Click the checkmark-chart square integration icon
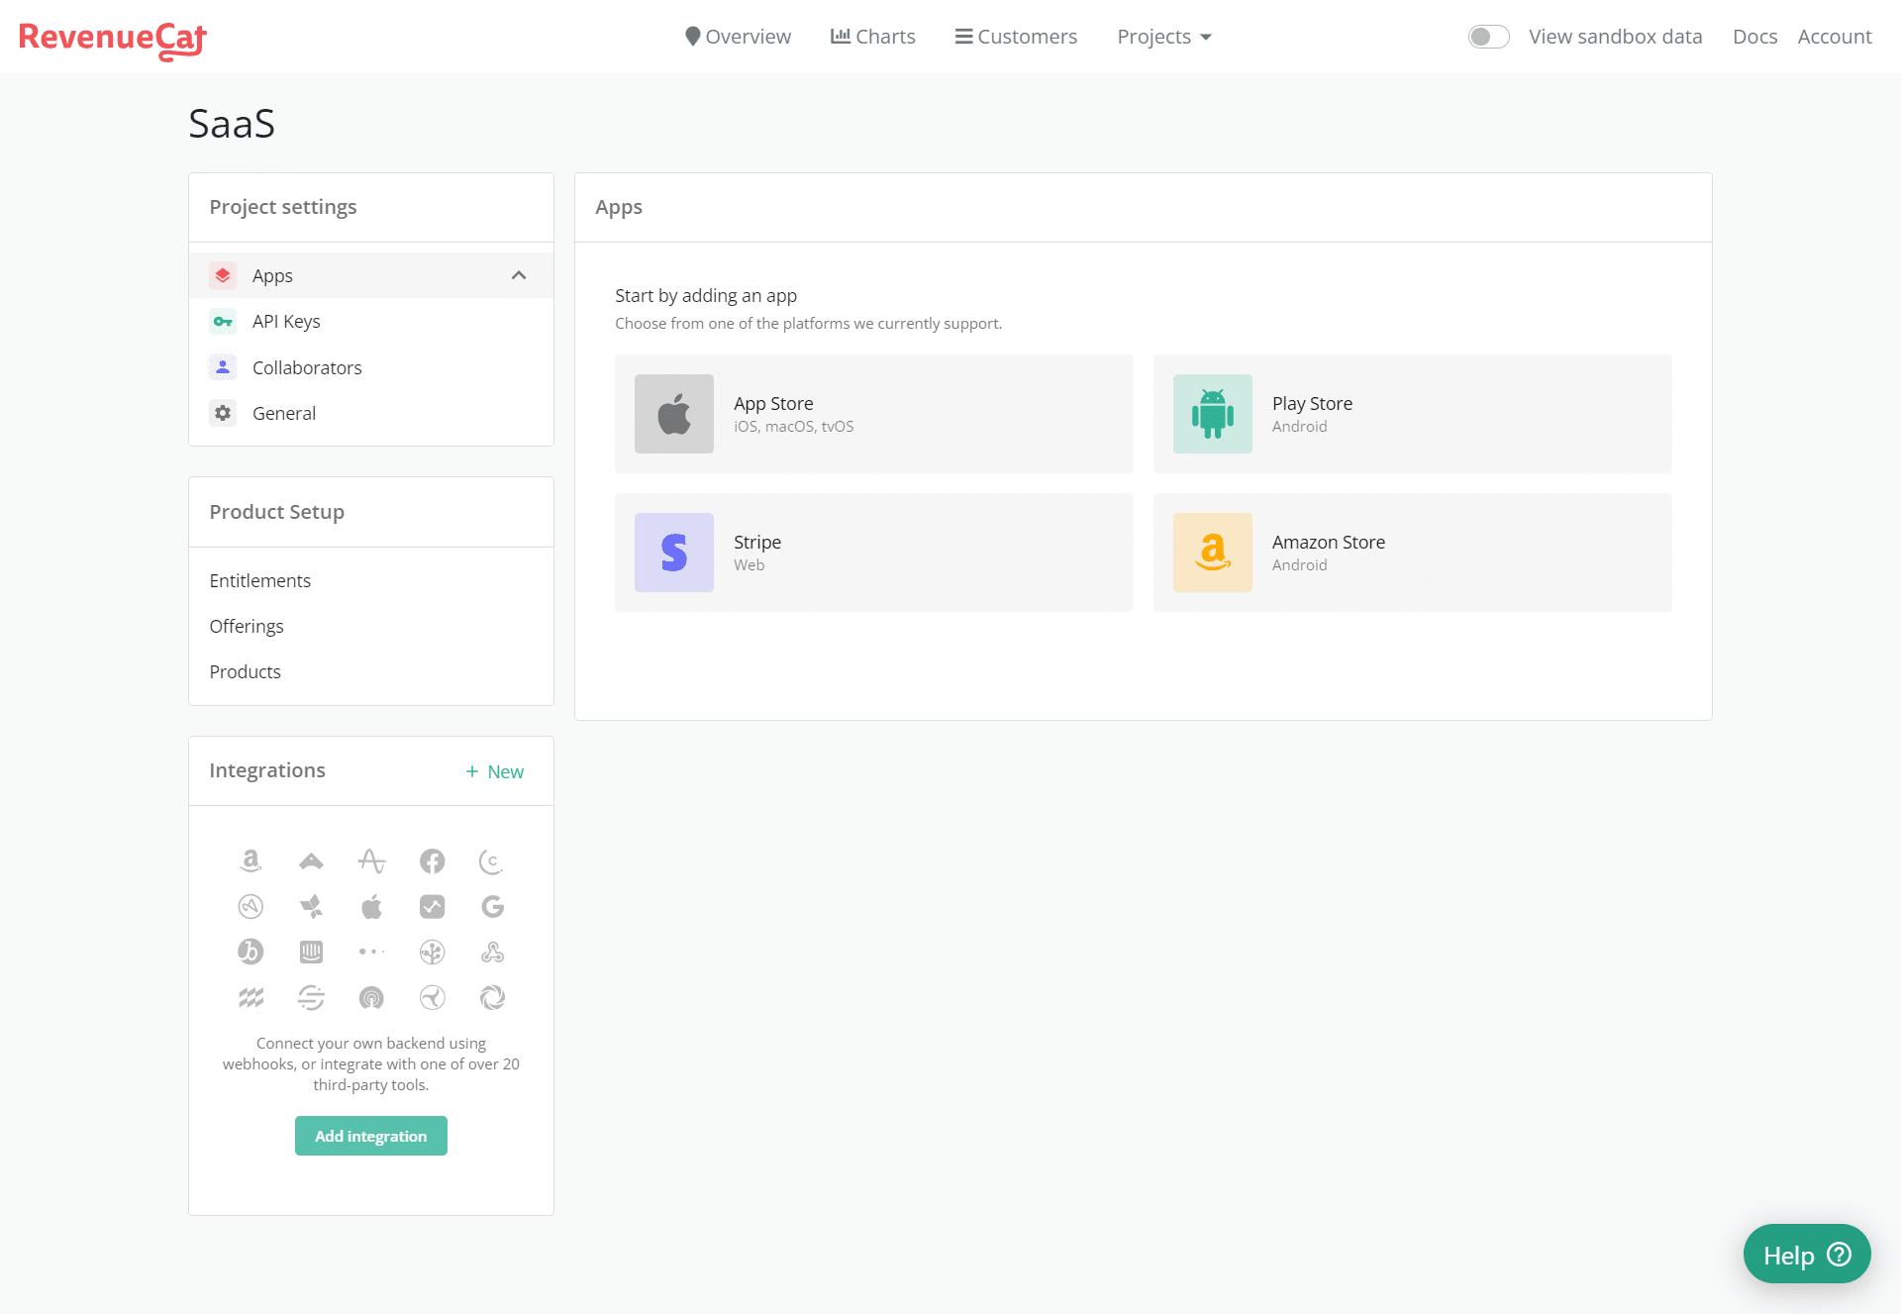 [432, 907]
